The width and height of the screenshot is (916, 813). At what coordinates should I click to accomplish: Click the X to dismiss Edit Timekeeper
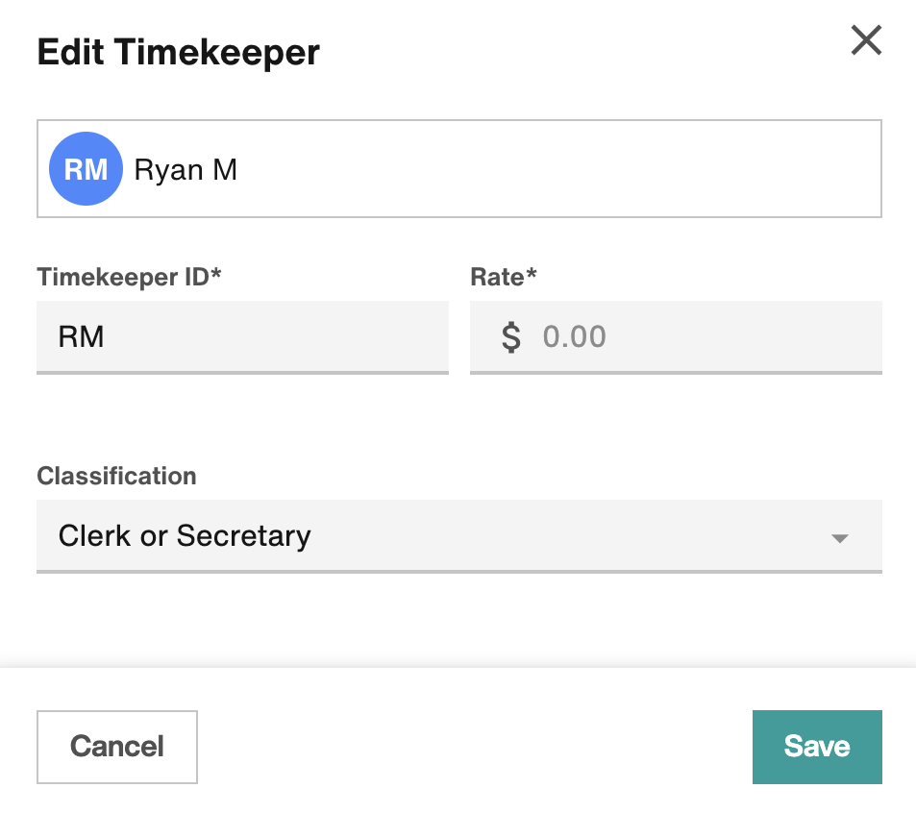(865, 40)
